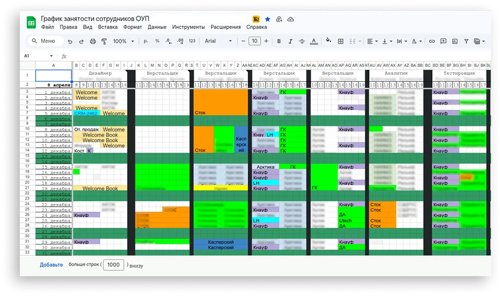Star this spreadsheet document

(x=268, y=19)
